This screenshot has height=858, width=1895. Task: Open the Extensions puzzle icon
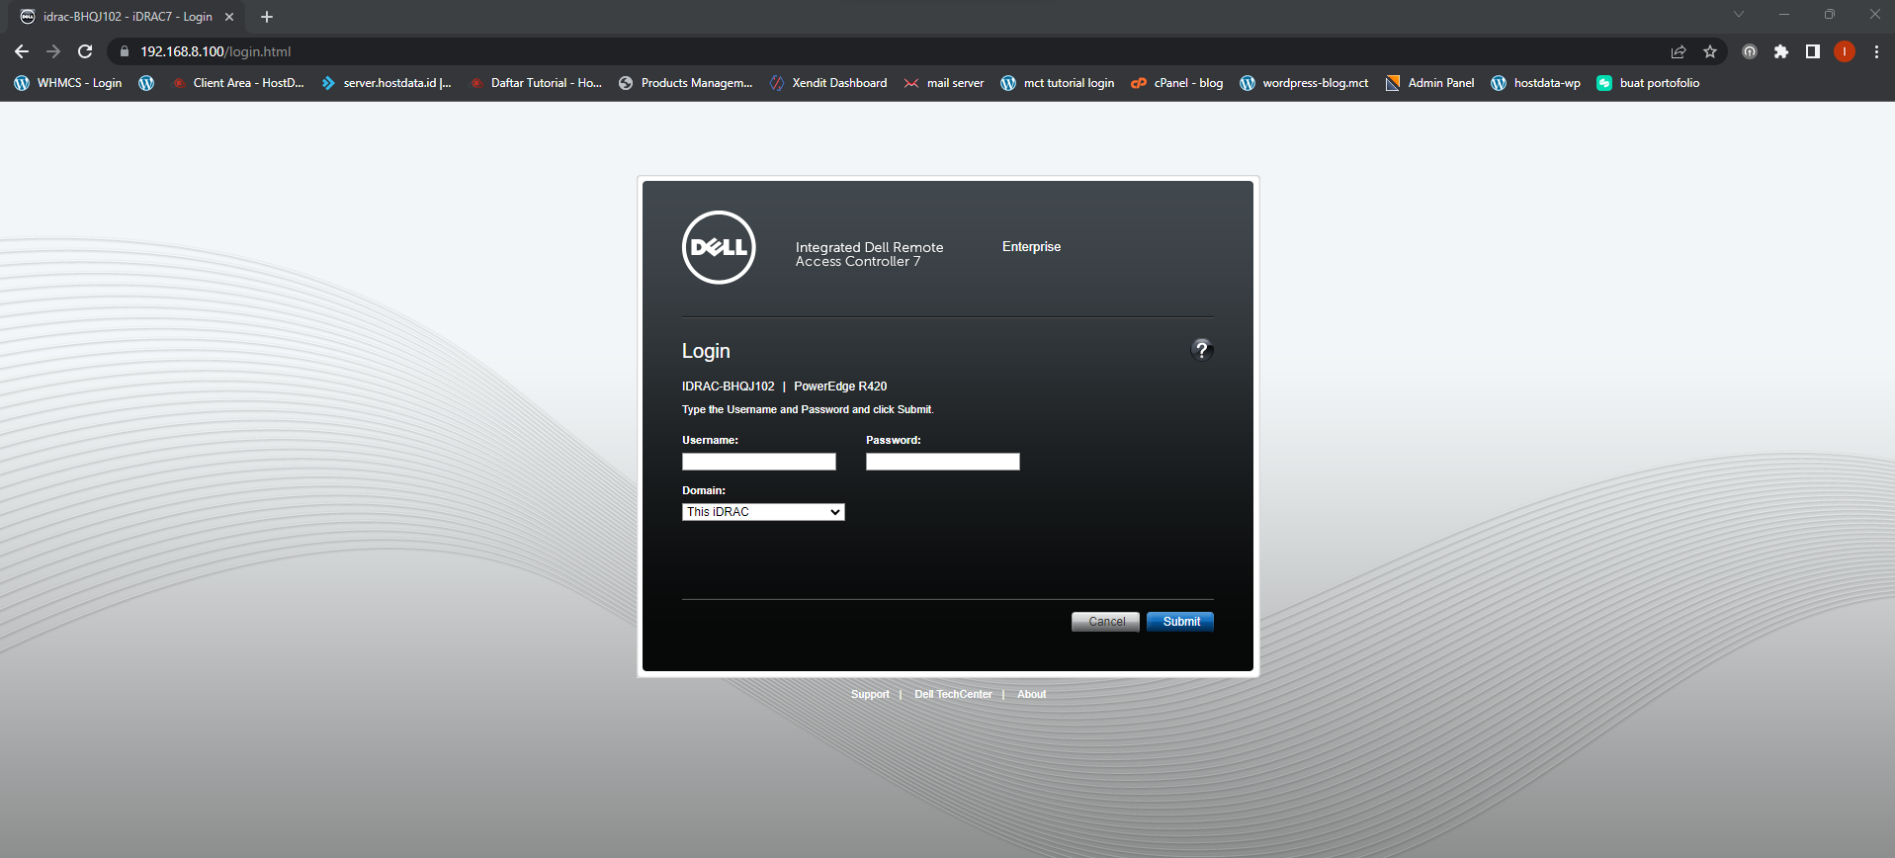(1781, 51)
